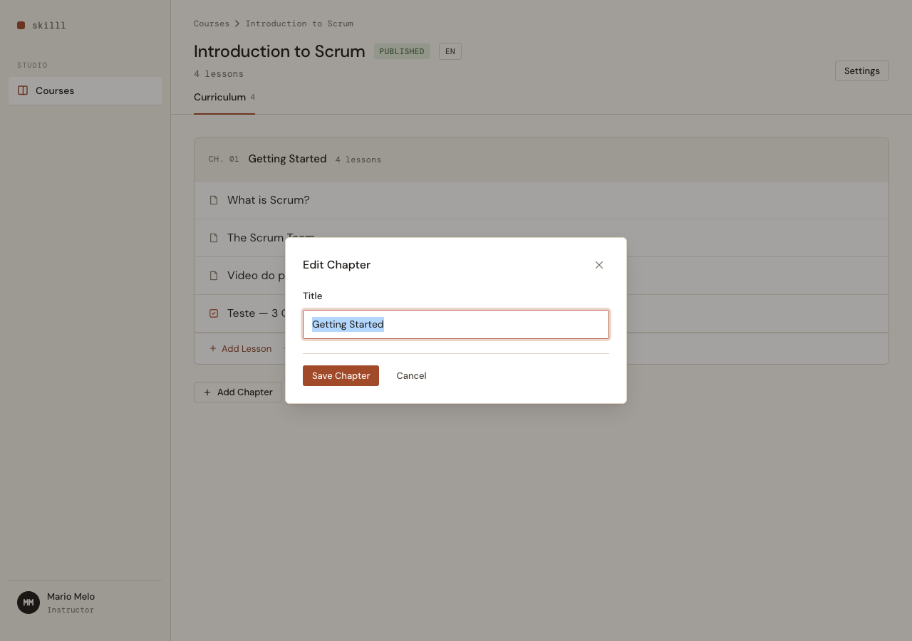Viewport: 912px width, 641px height.
Task: Click the Courses book icon in sidebar
Action: pyautogui.click(x=23, y=90)
